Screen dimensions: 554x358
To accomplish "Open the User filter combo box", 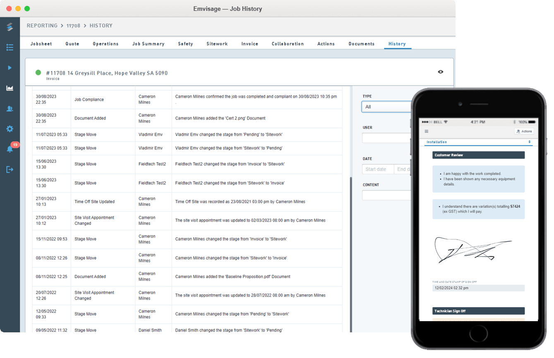I will click(x=386, y=138).
